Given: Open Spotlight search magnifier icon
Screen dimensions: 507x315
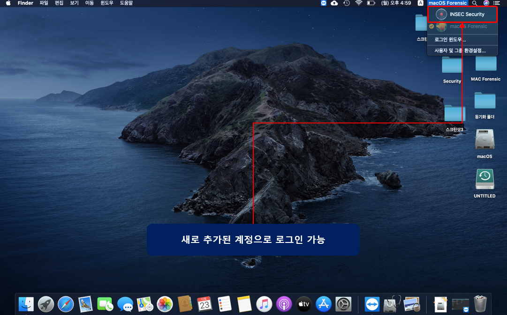Looking at the screenshot, I should coord(474,3).
